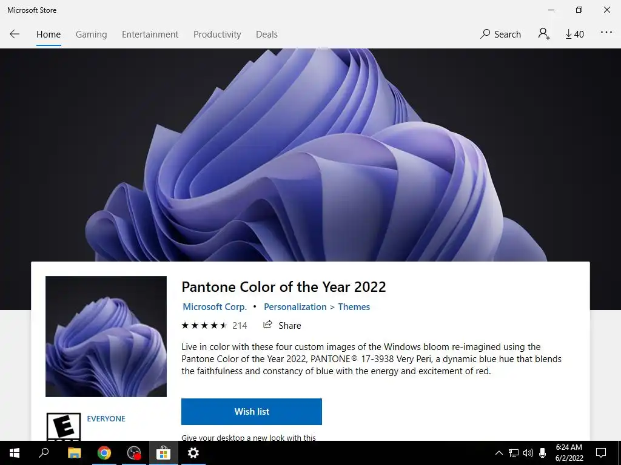
Task: Open File Explorer from the taskbar
Action: coord(74,453)
